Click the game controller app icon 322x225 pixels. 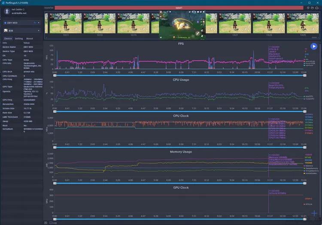point(6,31)
